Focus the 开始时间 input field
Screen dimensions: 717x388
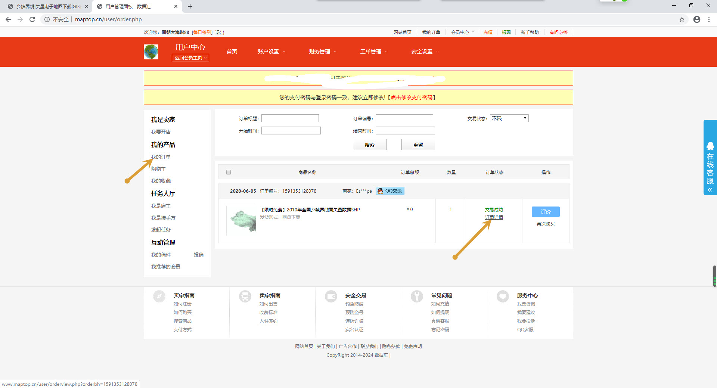[x=291, y=131]
